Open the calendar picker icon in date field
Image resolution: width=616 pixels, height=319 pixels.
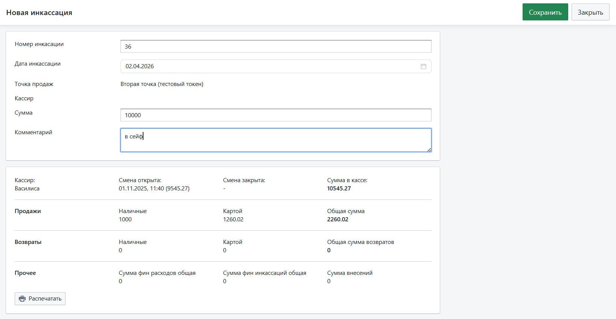[423, 66]
